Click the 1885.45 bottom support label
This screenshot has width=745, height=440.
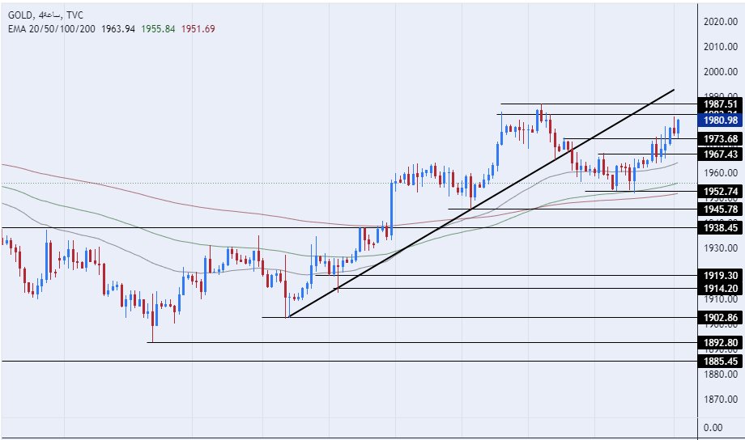tap(719, 361)
